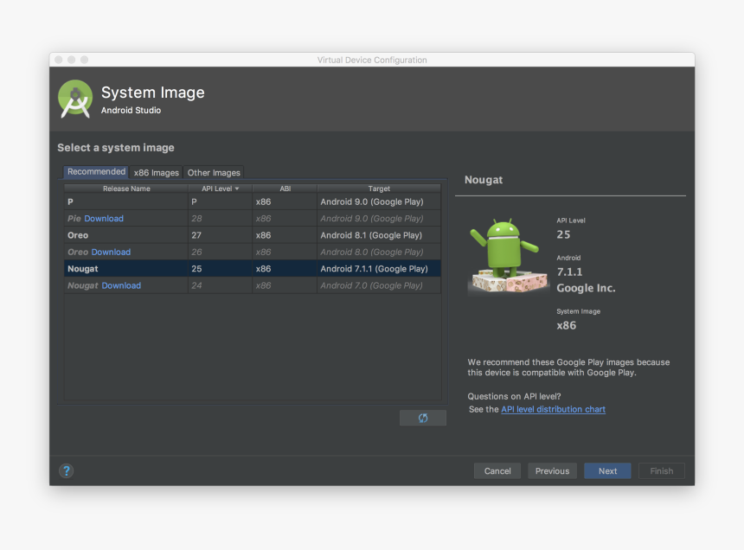Sort by API Level column arrow
The height and width of the screenshot is (550, 744).
point(237,189)
